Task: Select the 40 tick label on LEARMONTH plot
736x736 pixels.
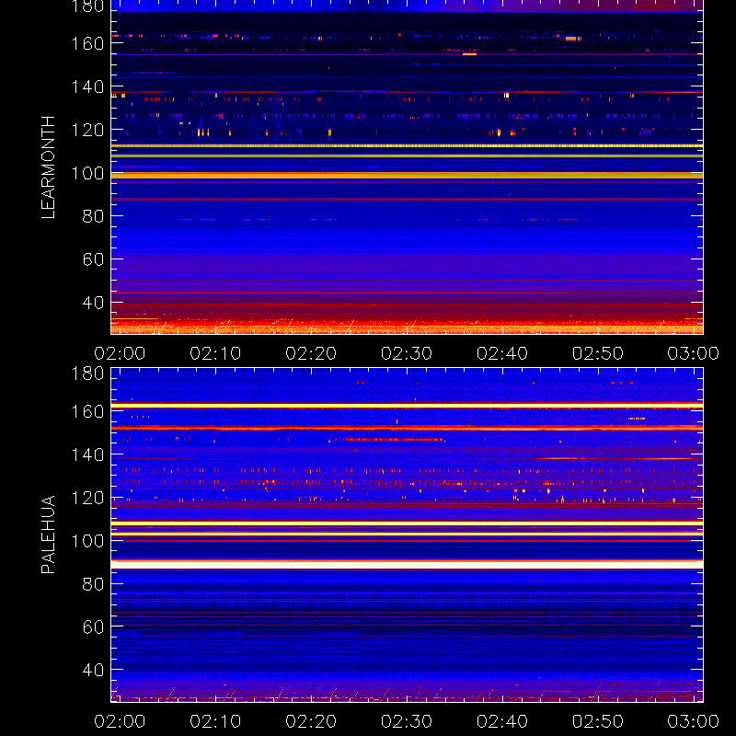Action: coord(93,303)
